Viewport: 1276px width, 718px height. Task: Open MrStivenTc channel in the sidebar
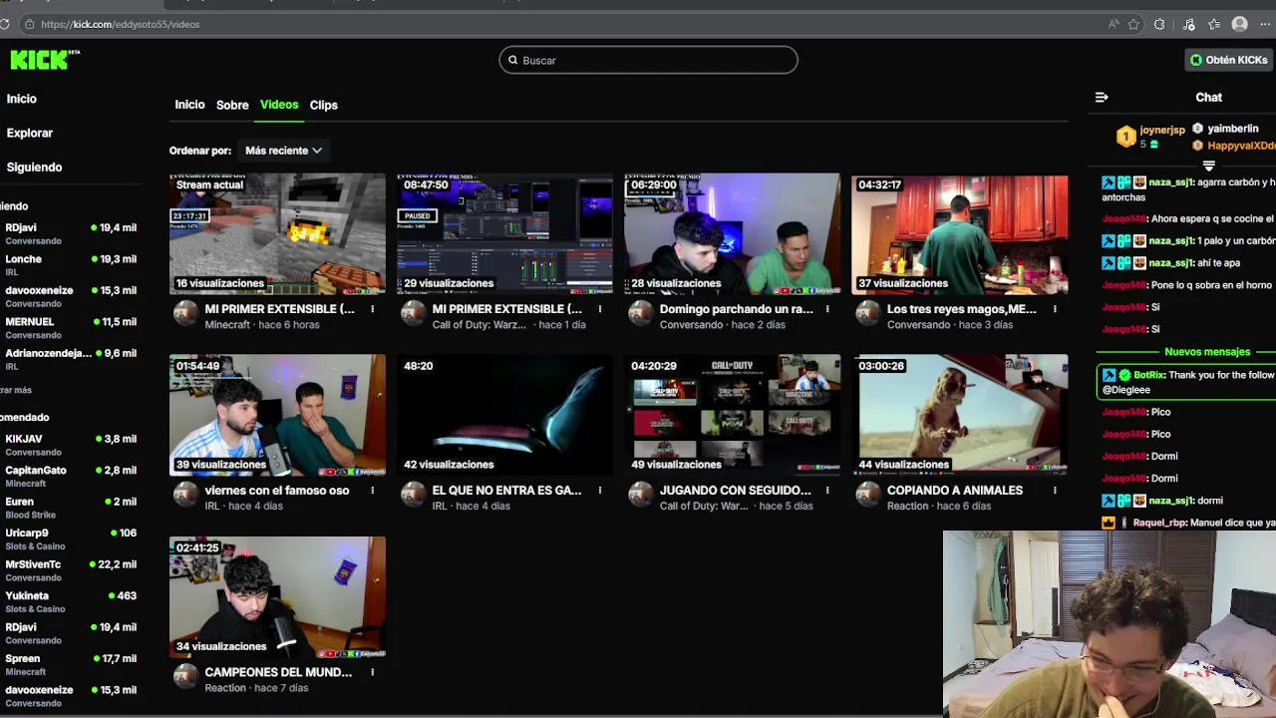pyautogui.click(x=70, y=570)
